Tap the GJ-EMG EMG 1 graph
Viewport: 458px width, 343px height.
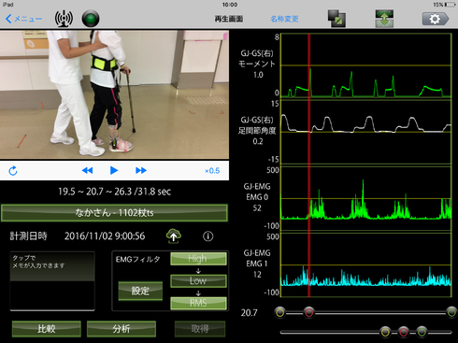click(x=366, y=265)
